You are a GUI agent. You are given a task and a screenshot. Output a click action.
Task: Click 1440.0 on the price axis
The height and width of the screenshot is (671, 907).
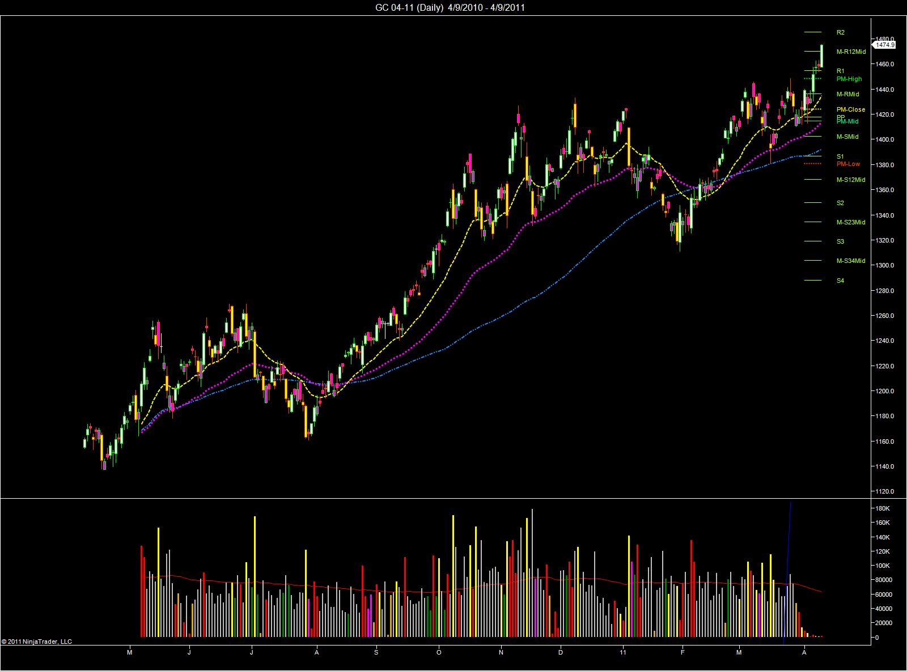tap(885, 90)
